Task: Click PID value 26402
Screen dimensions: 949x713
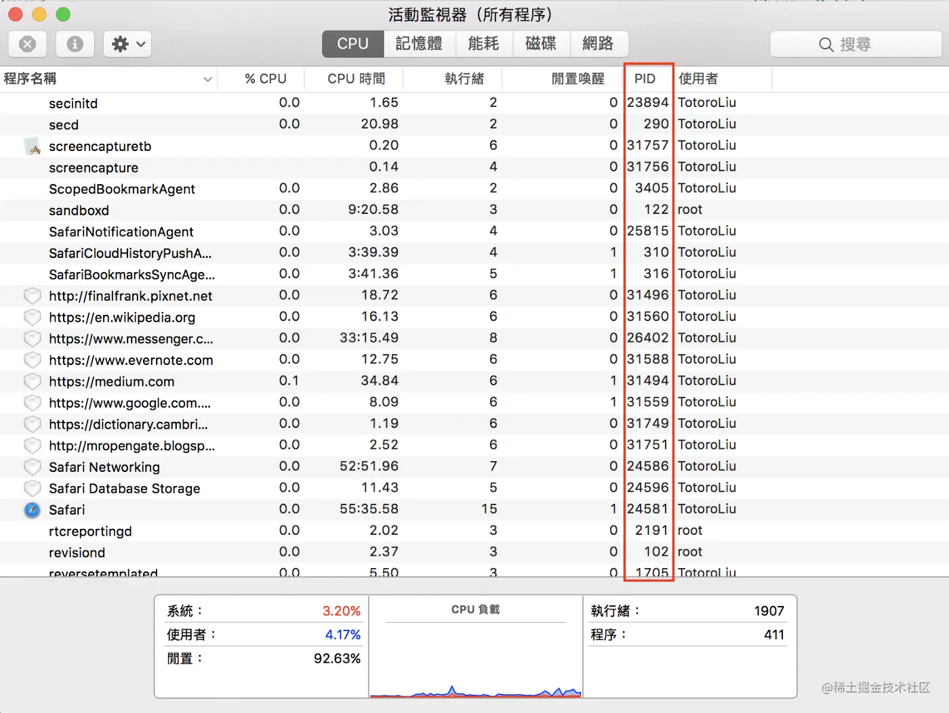Action: tap(648, 338)
